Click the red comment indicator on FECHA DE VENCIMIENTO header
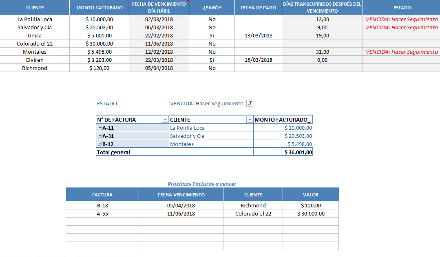Viewport: 440px width, 257px height. pos(187,2)
